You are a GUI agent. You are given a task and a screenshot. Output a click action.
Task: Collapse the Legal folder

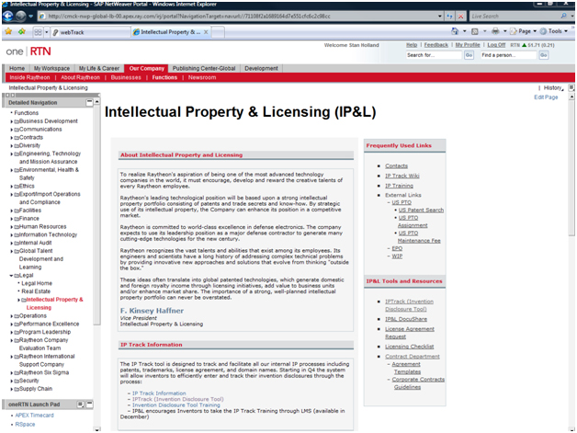(12, 276)
